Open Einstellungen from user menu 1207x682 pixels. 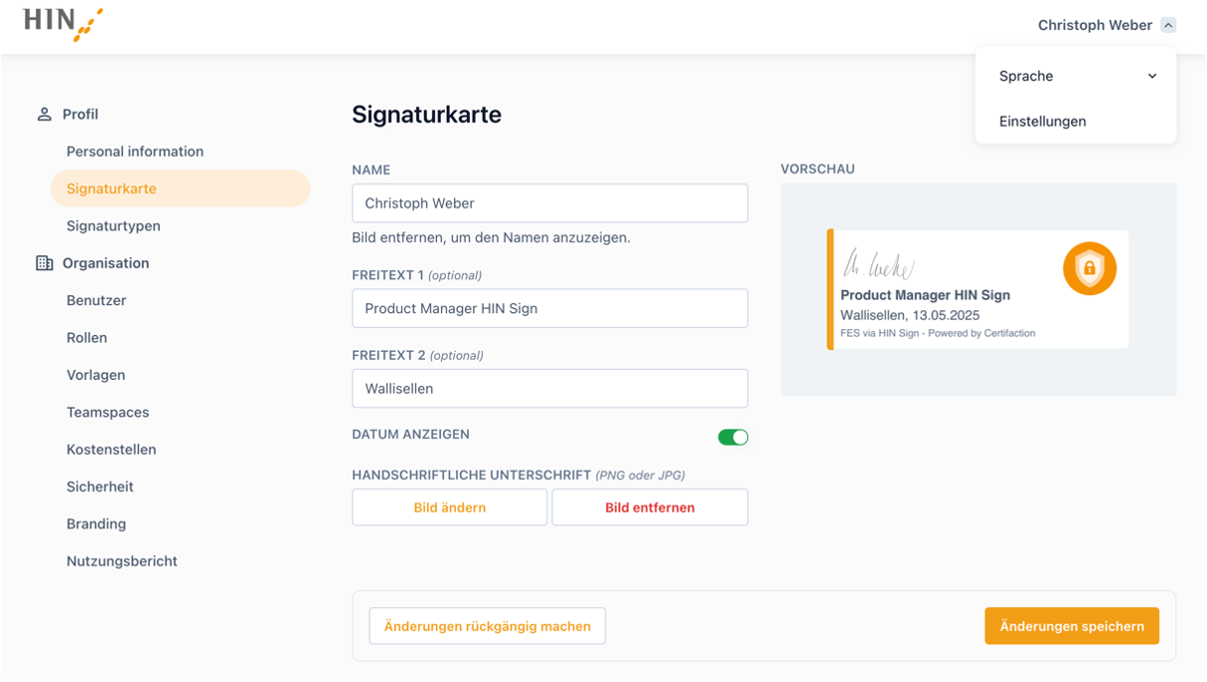(x=1042, y=122)
